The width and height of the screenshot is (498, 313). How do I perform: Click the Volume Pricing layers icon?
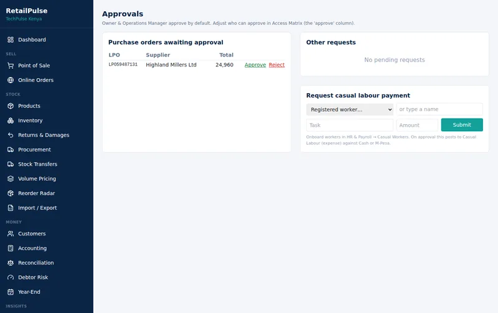click(11, 179)
